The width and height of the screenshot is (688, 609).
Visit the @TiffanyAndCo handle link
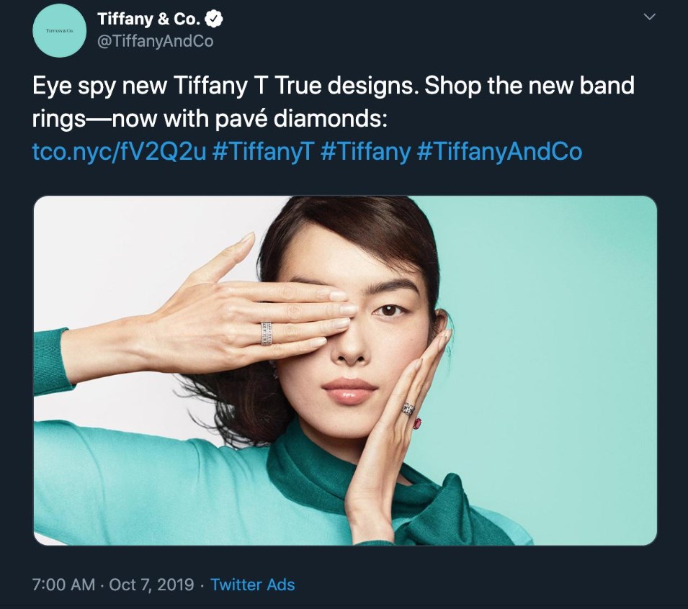[x=156, y=41]
